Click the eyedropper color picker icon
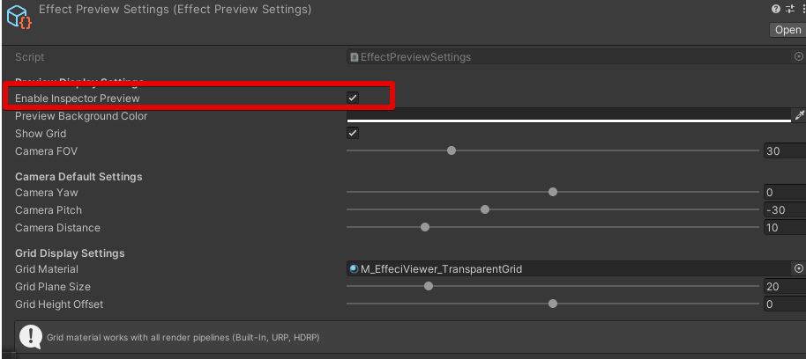 point(799,116)
